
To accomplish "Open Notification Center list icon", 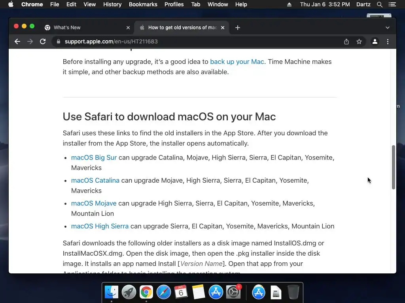I will pos(392,4).
